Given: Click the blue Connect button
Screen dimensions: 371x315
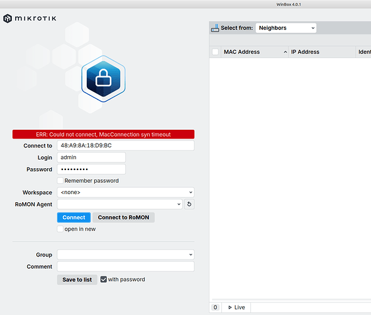Looking at the screenshot, I should [74, 217].
